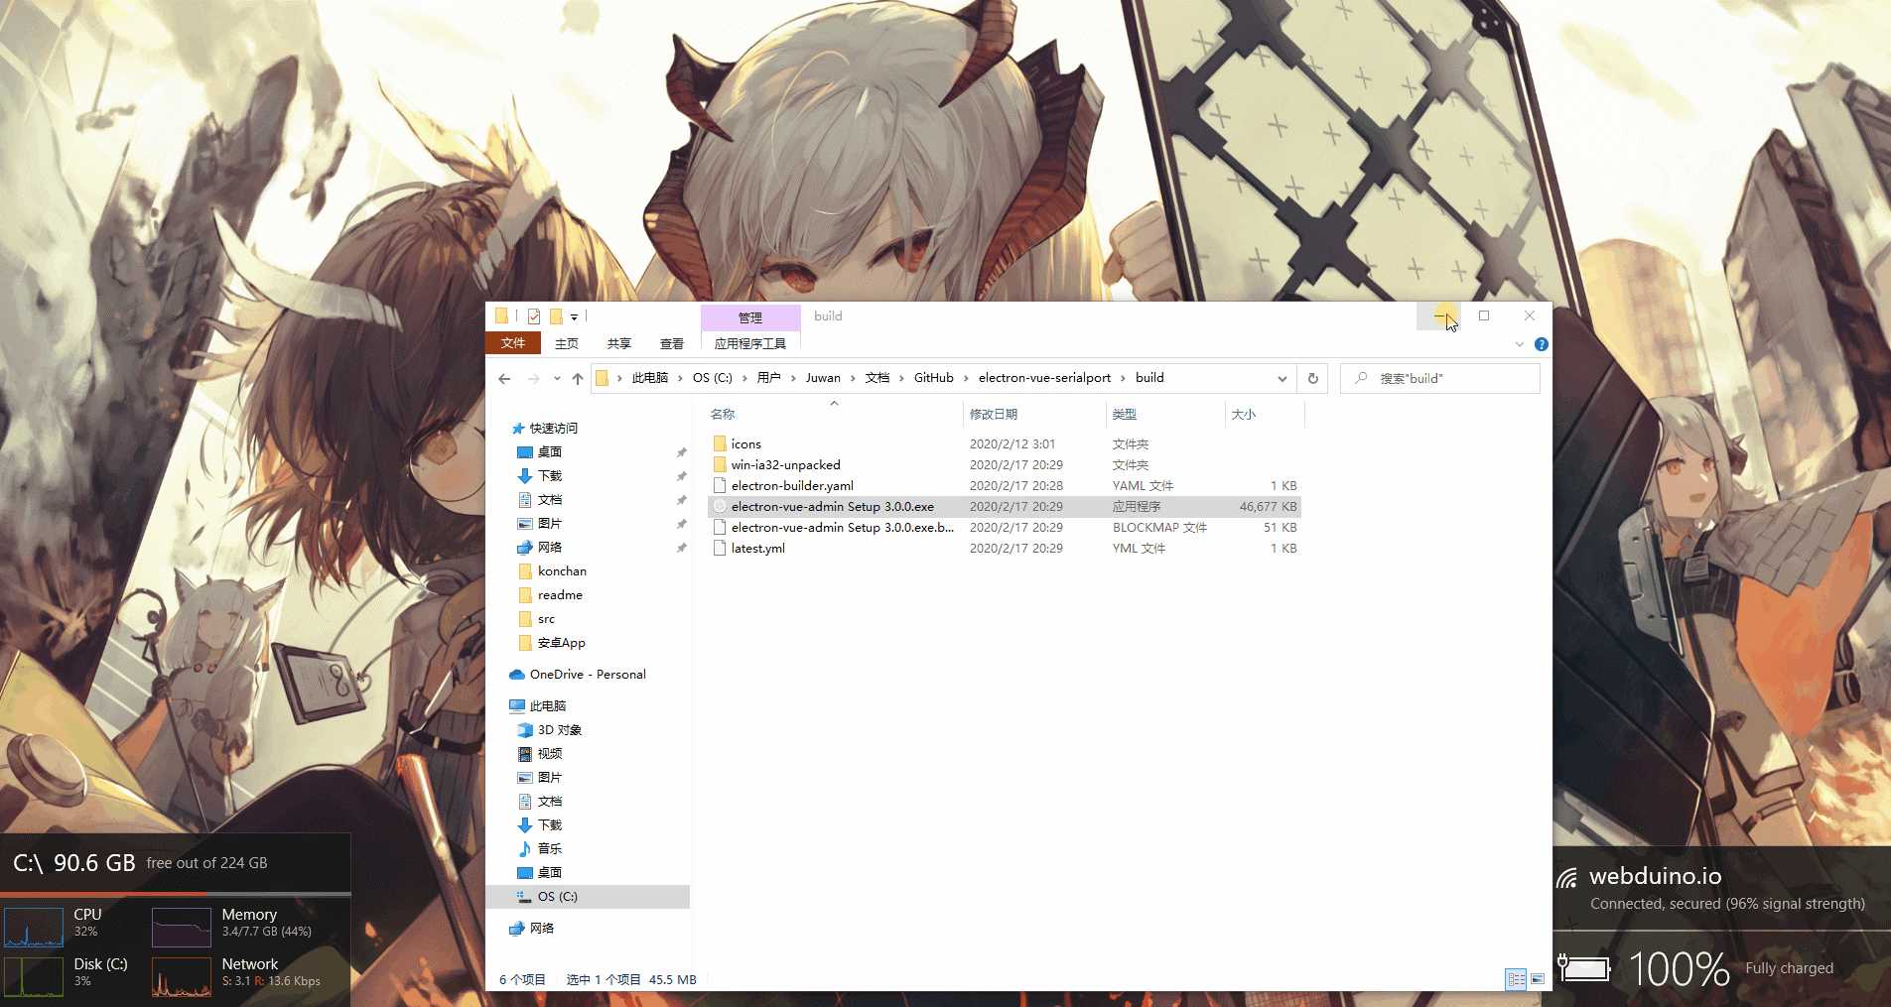Open the 安卓App folder in sidebar
Screen dimensions: 1891x1007
pos(561,642)
